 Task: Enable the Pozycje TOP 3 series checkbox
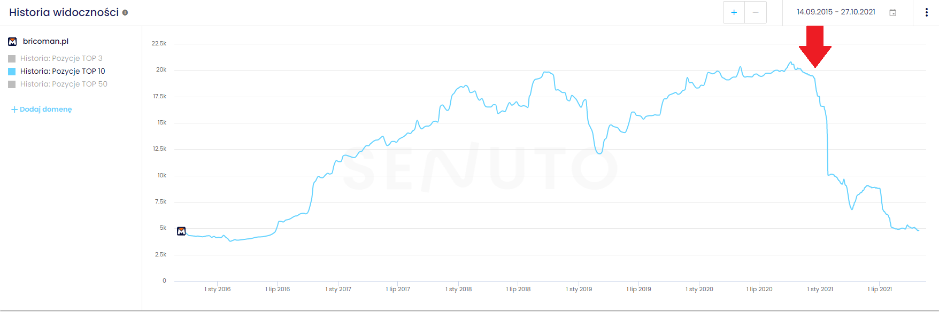tap(12, 59)
